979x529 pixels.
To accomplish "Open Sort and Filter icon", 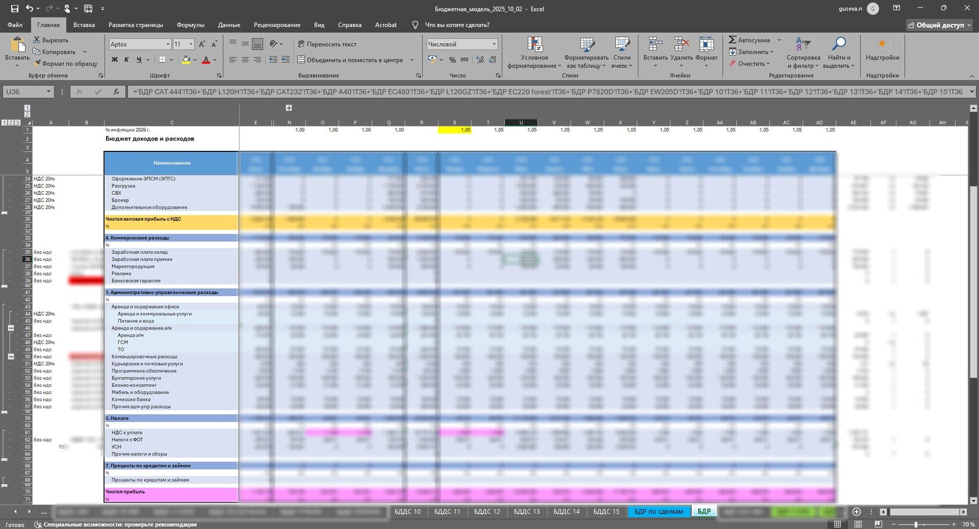I will [x=802, y=44].
